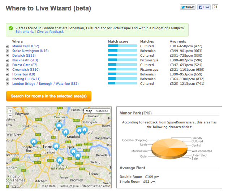The image size is (228, 192).
Task: Click Search for rooms in the selected area(s)
Action: click(49, 96)
